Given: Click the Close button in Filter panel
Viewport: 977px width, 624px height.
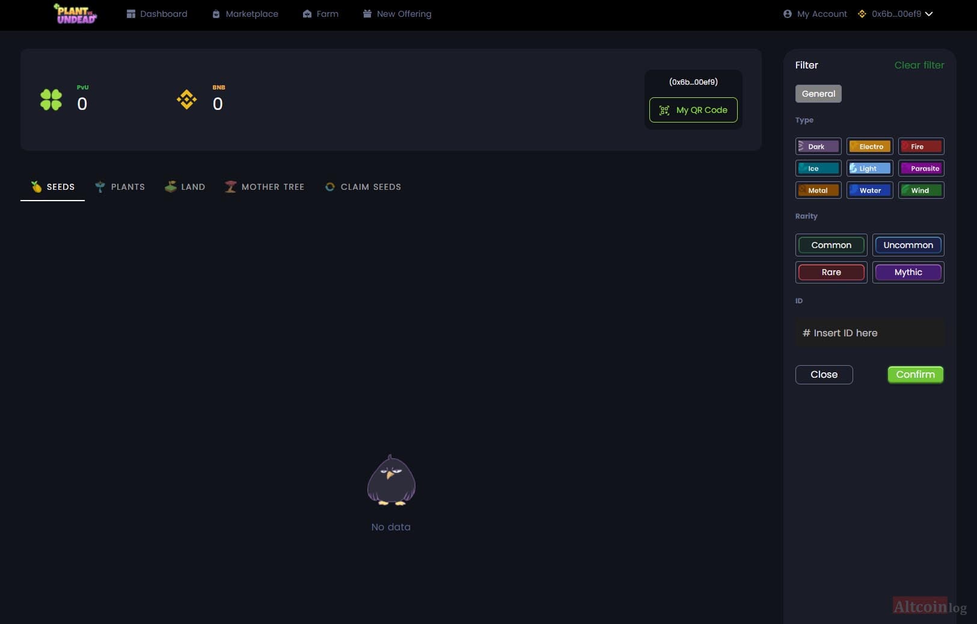Looking at the screenshot, I should 824,375.
